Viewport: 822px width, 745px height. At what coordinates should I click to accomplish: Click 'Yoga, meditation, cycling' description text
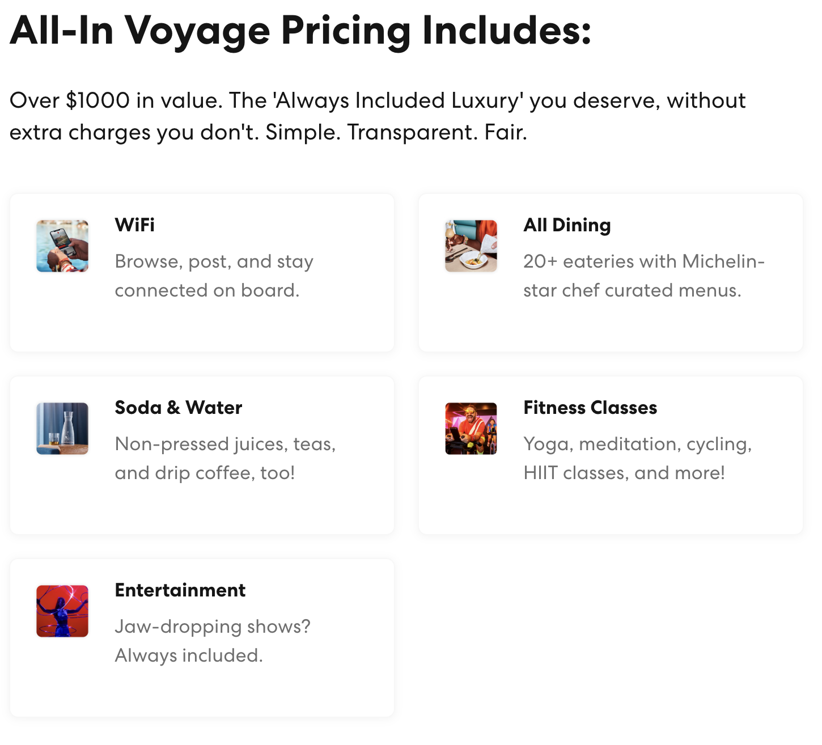(x=637, y=458)
